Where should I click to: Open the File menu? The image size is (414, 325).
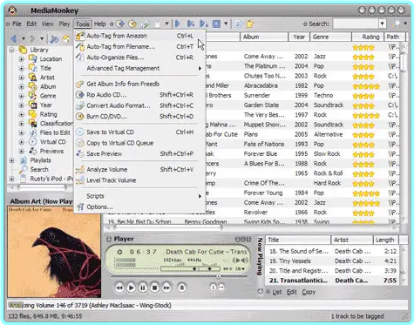tap(17, 24)
